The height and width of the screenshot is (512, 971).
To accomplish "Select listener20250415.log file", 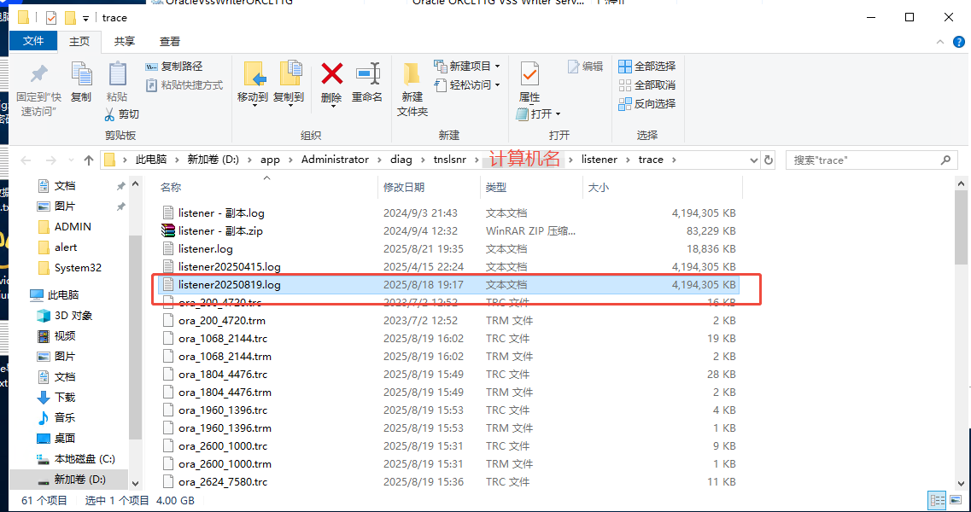I will tap(229, 267).
